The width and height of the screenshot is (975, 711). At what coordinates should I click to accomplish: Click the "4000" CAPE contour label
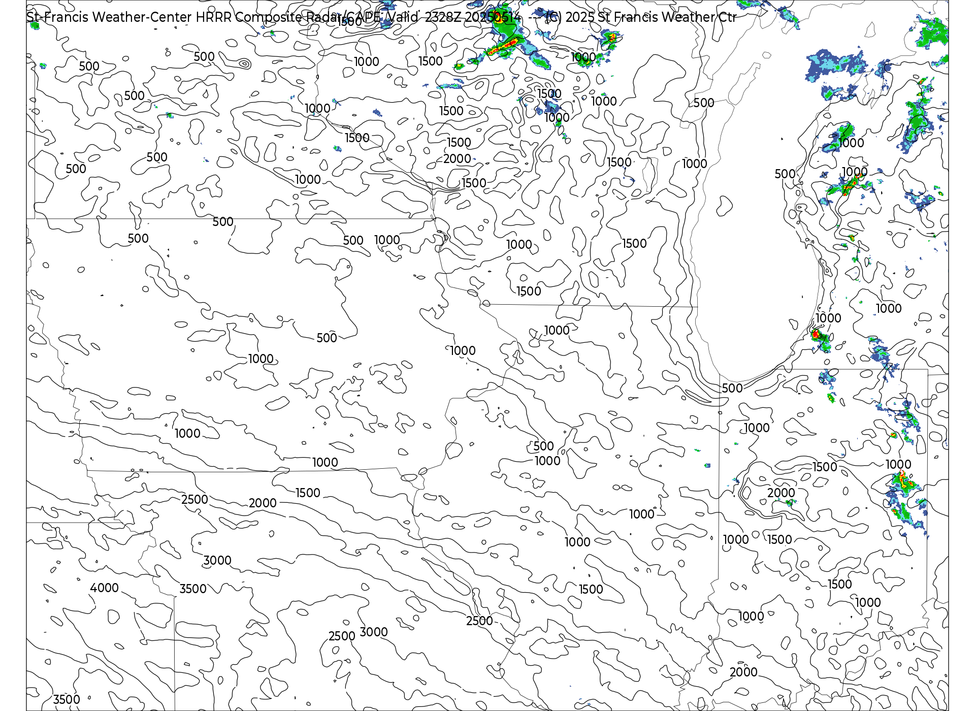[104, 588]
